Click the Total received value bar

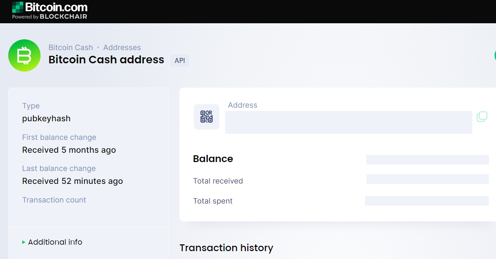tap(427, 179)
